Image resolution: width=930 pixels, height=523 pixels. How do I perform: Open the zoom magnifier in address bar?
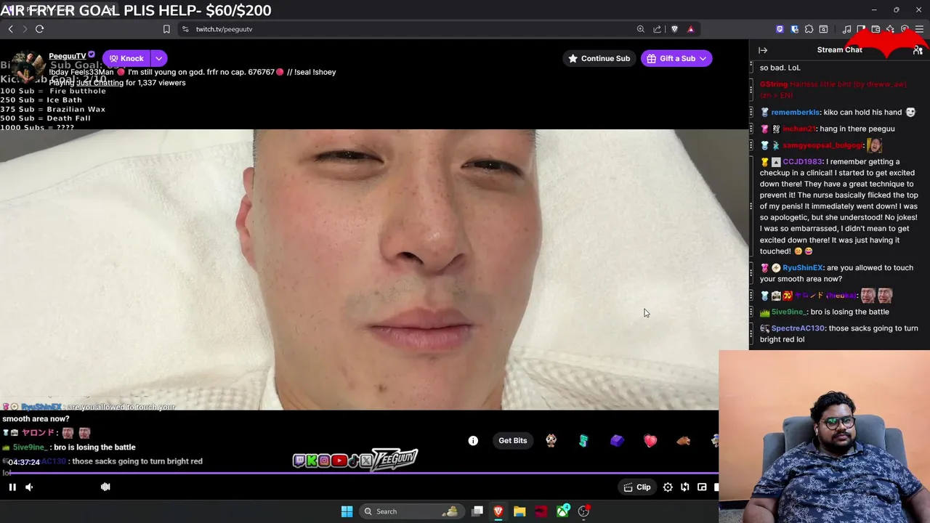pos(640,29)
